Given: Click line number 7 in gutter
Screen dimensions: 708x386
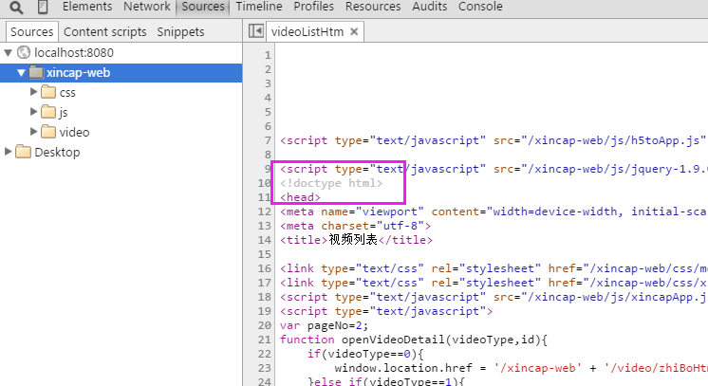Looking at the screenshot, I should [x=268, y=141].
